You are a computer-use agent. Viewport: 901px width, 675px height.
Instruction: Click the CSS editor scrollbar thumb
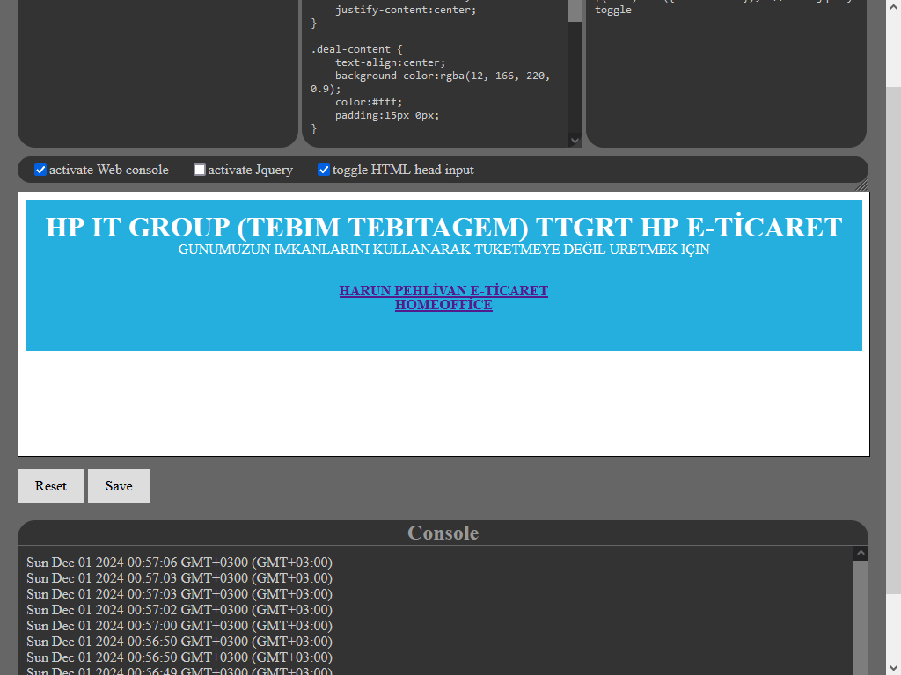[575, 11]
